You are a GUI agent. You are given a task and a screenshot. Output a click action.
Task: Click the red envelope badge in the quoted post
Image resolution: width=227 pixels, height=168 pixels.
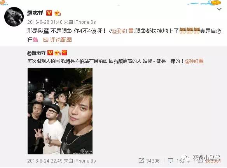(65, 53)
